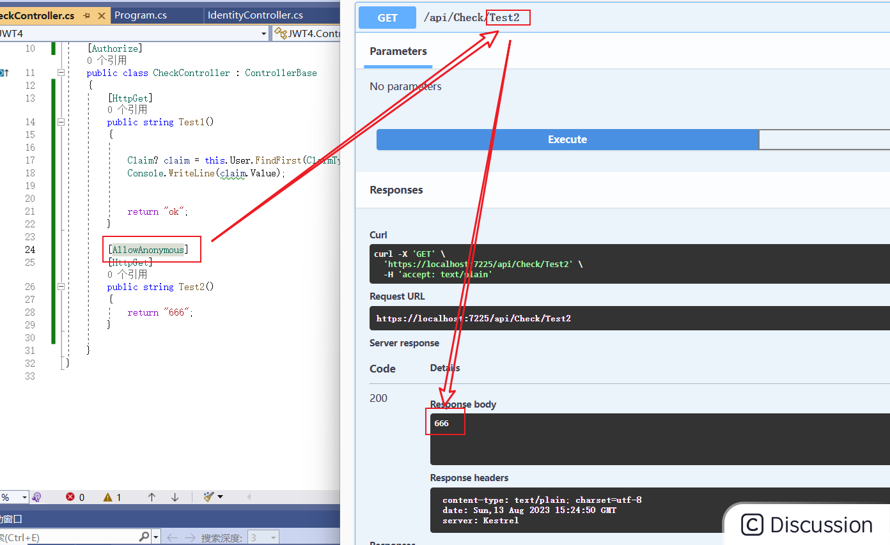
Task: Click the Responses section heading
Action: pyautogui.click(x=396, y=190)
